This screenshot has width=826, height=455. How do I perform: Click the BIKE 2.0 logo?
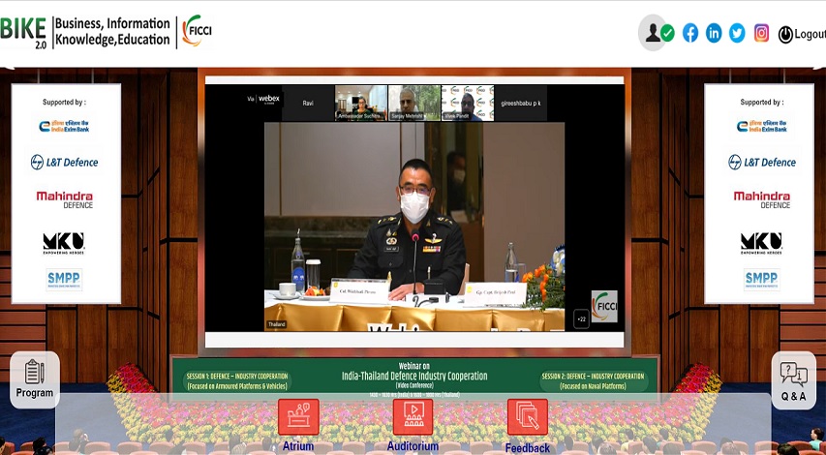23,33
